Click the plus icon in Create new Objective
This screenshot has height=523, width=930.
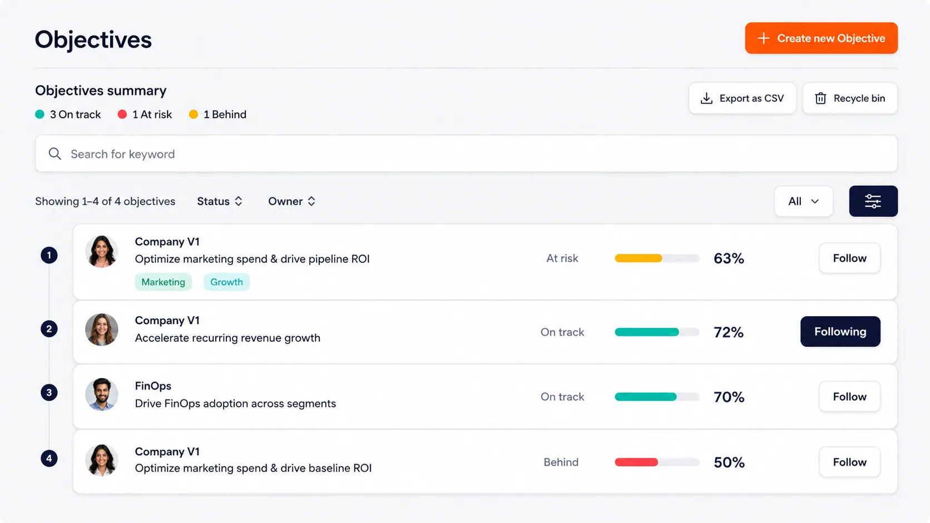[x=764, y=38]
